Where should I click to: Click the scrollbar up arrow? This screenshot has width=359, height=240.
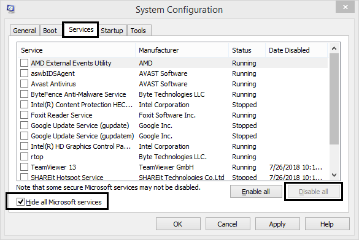coord(334,48)
